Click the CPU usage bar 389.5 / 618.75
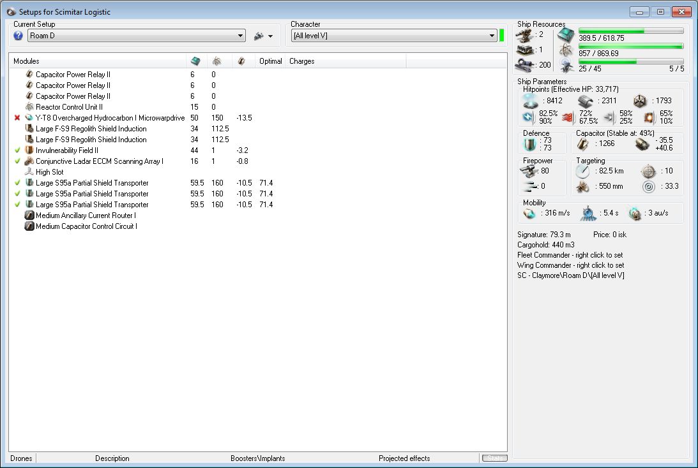The image size is (698, 468). (x=631, y=31)
